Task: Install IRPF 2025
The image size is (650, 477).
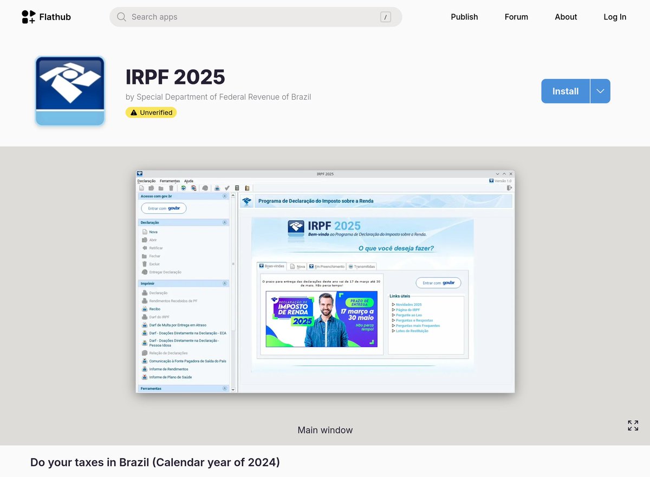Action: coord(565,91)
